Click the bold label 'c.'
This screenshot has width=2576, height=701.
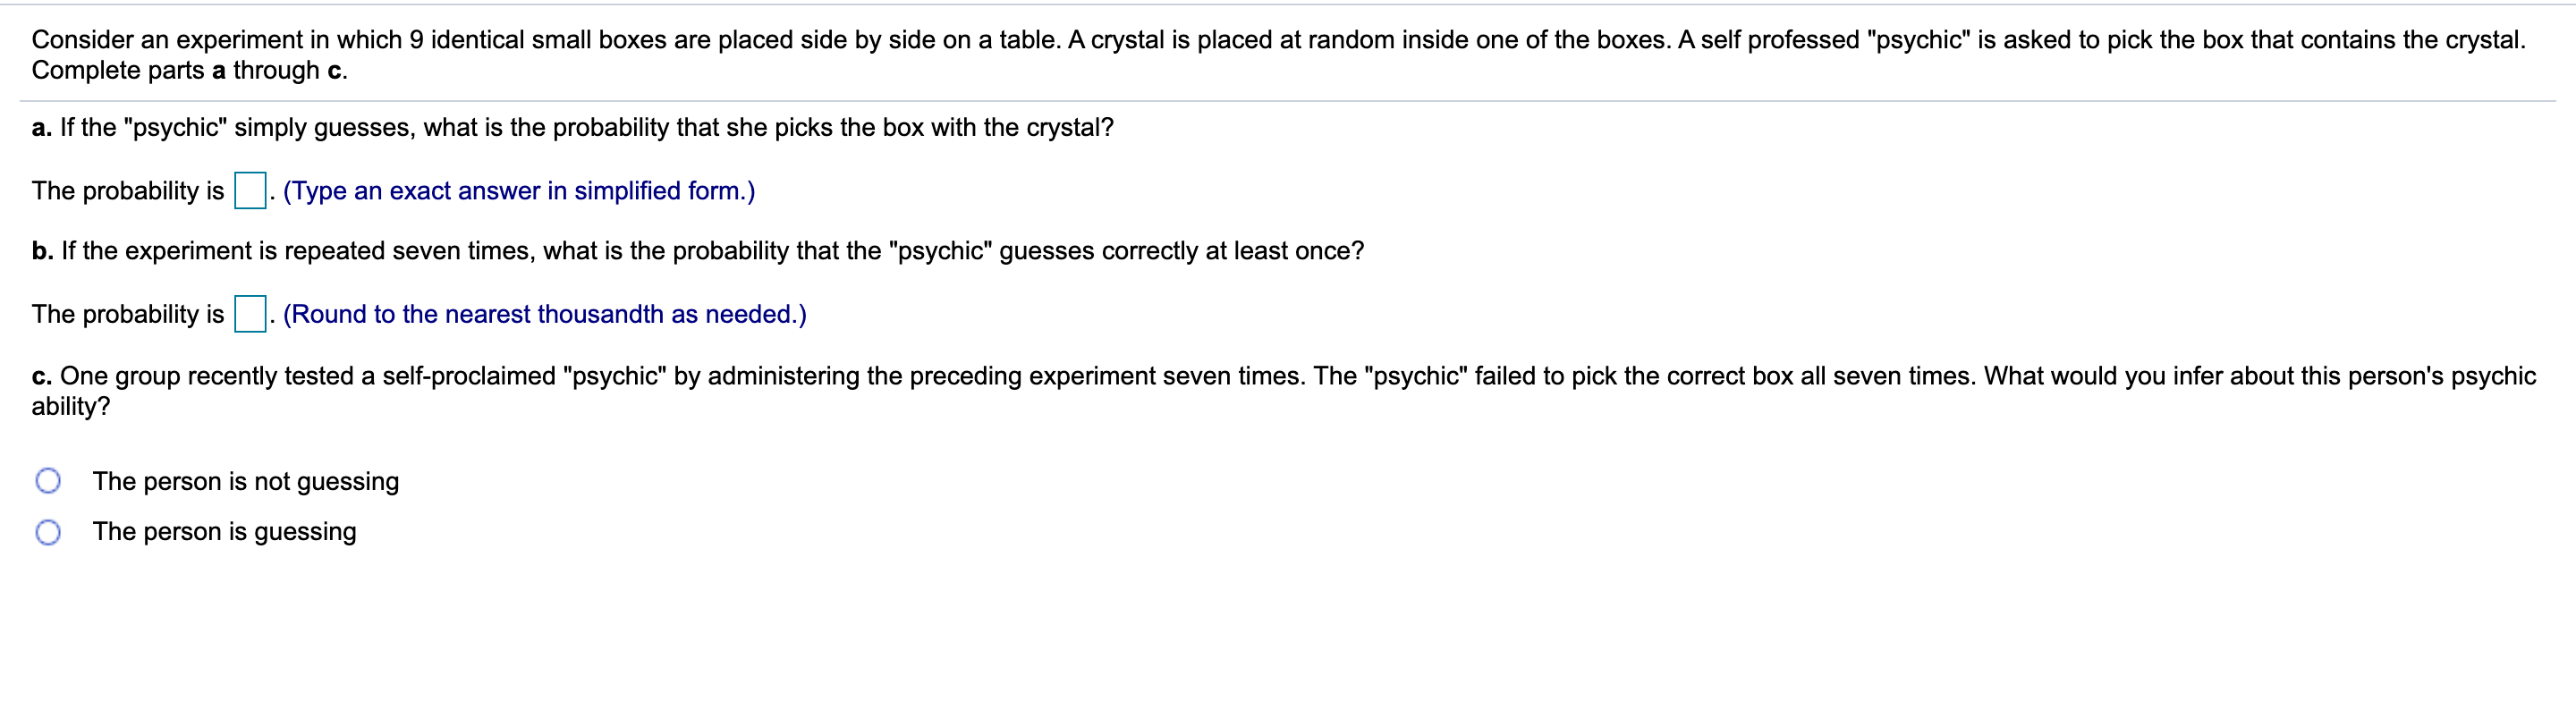40,376
